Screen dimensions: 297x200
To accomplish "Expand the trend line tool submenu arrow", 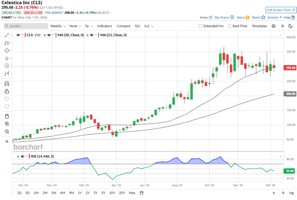I will [x=11, y=35].
